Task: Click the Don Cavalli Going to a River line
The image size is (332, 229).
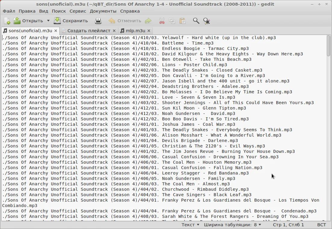Action: (x=133, y=76)
